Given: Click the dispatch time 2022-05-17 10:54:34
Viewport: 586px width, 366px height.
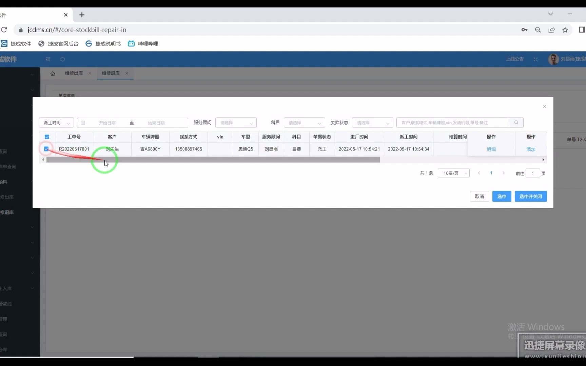Looking at the screenshot, I should point(409,149).
